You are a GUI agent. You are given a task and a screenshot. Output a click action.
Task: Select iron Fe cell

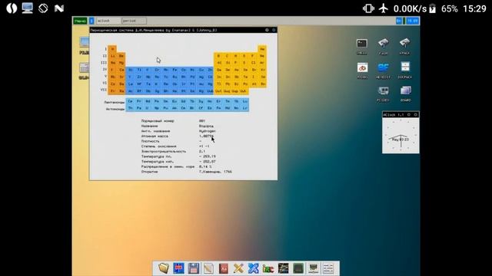175,70
